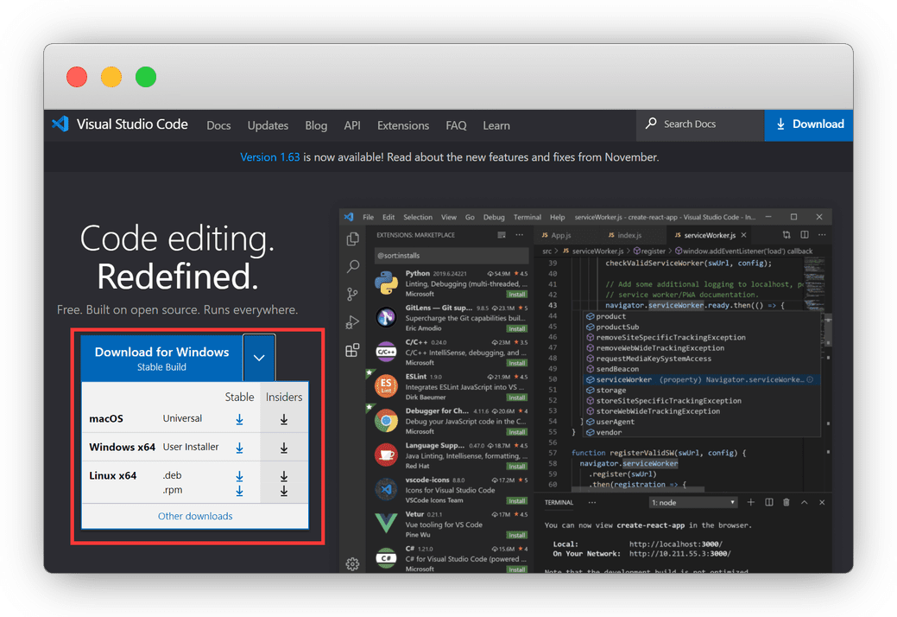
Task: Open the Extensions panel more actions menu
Action: click(x=520, y=235)
